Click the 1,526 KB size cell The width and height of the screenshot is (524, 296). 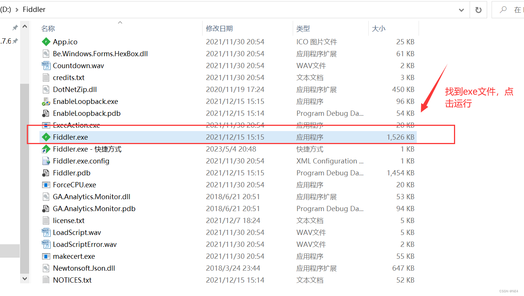[x=400, y=137]
